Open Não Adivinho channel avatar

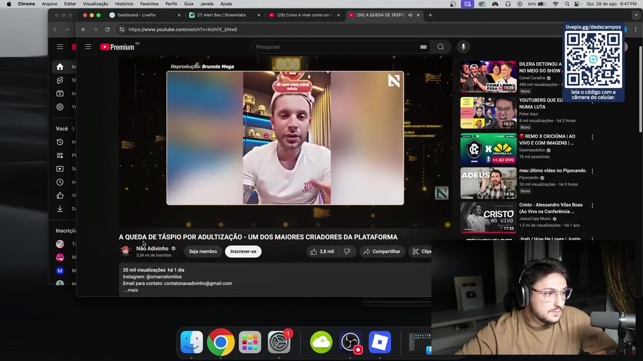tap(125, 251)
